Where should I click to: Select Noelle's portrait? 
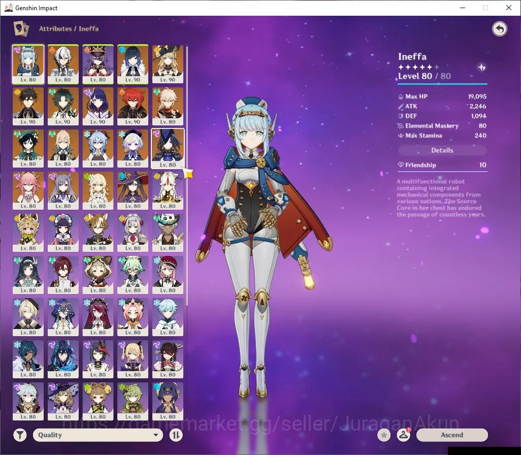pyautogui.click(x=133, y=233)
